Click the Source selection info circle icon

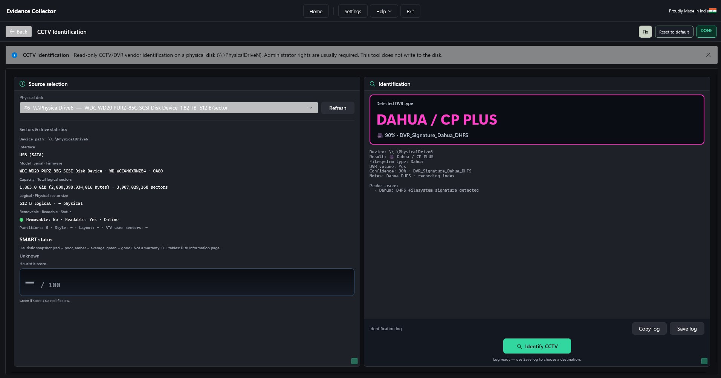22,84
